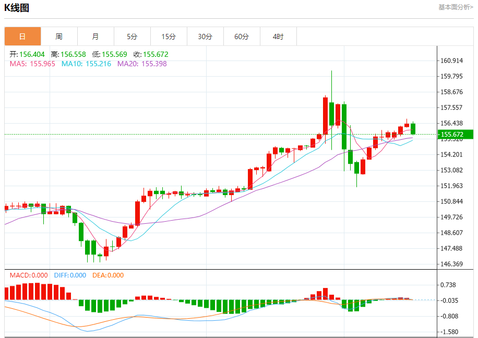The width and height of the screenshot is (478, 338).
Task: Click the 148.607 price axis label
Action: [x=451, y=233]
